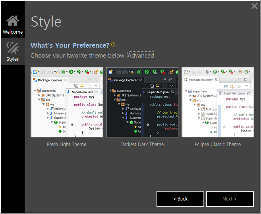Go back with the Back button

click(x=180, y=199)
